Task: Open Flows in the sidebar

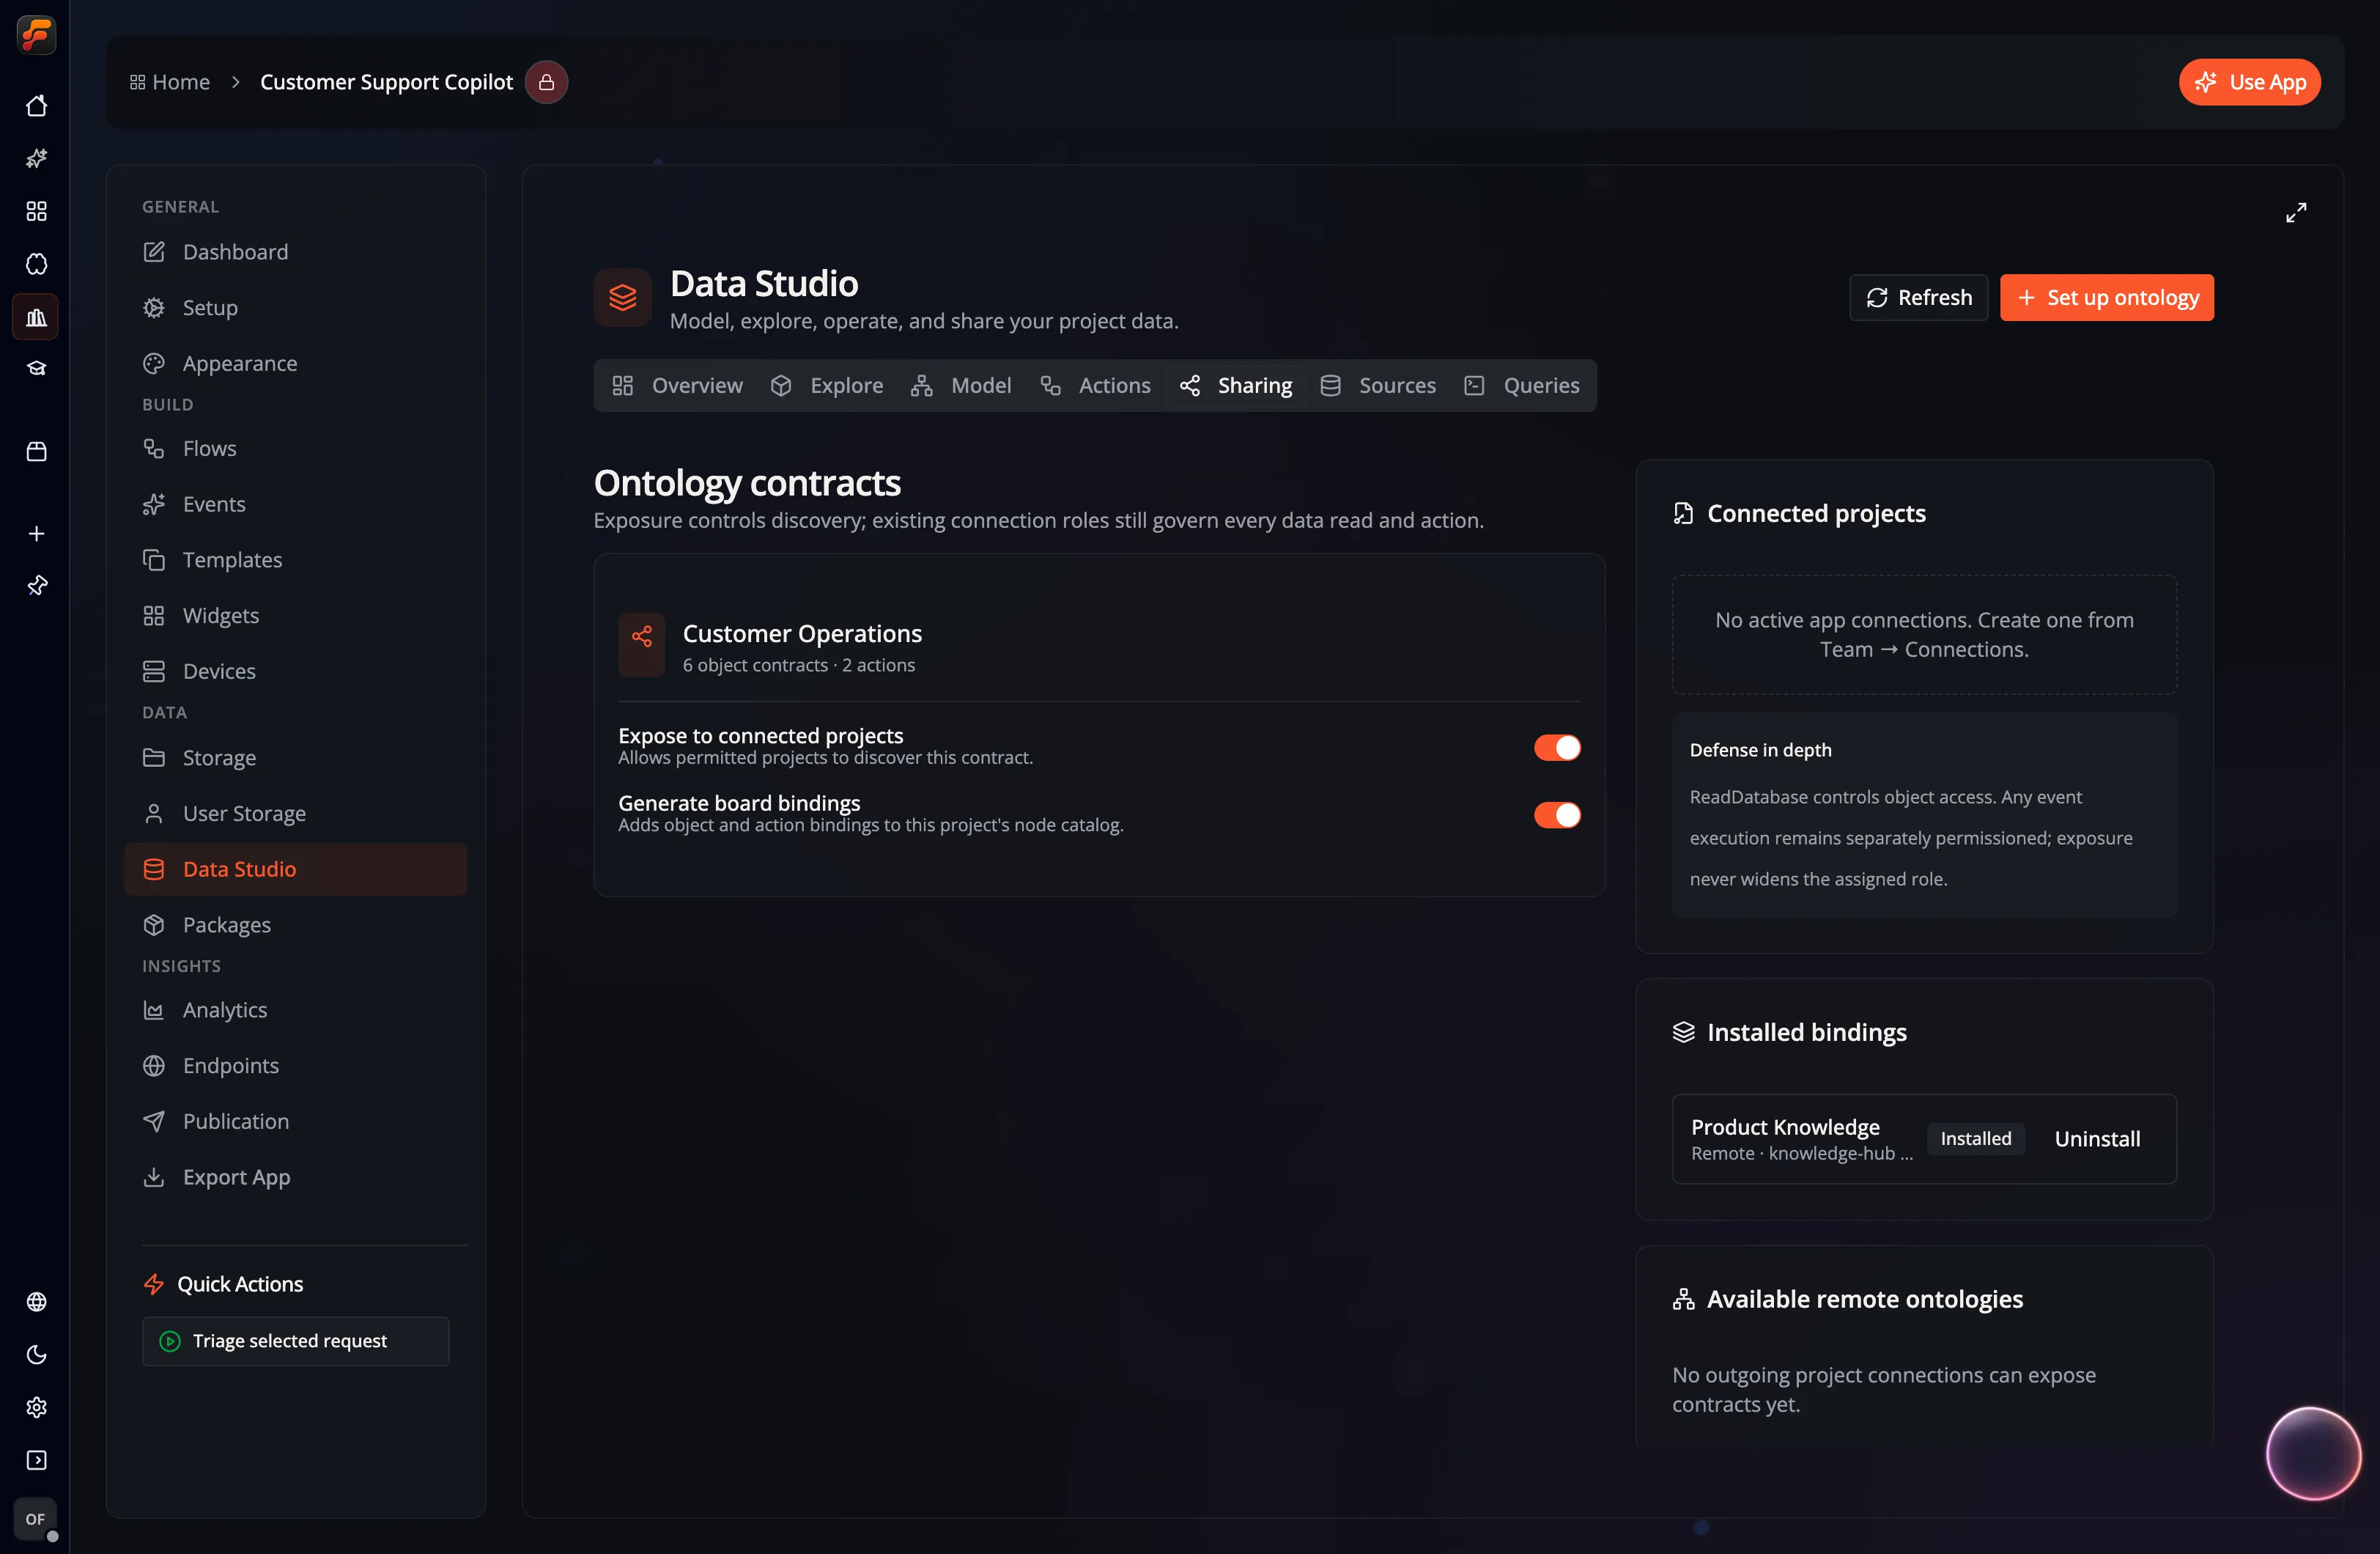Action: 295,449
